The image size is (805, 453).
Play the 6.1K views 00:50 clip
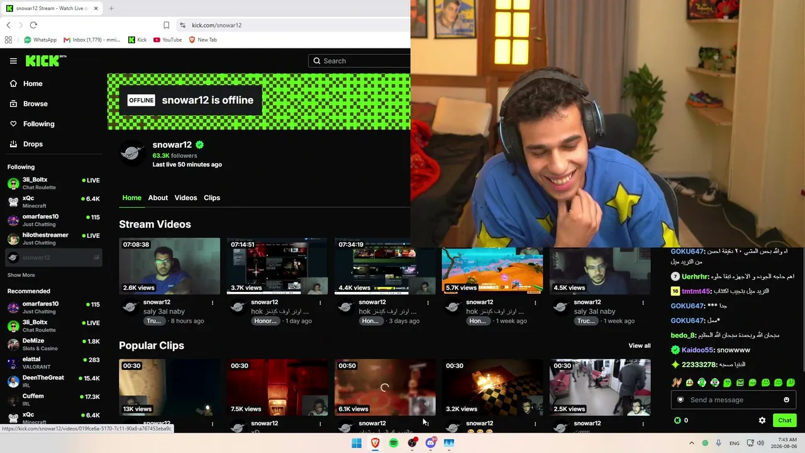click(385, 388)
